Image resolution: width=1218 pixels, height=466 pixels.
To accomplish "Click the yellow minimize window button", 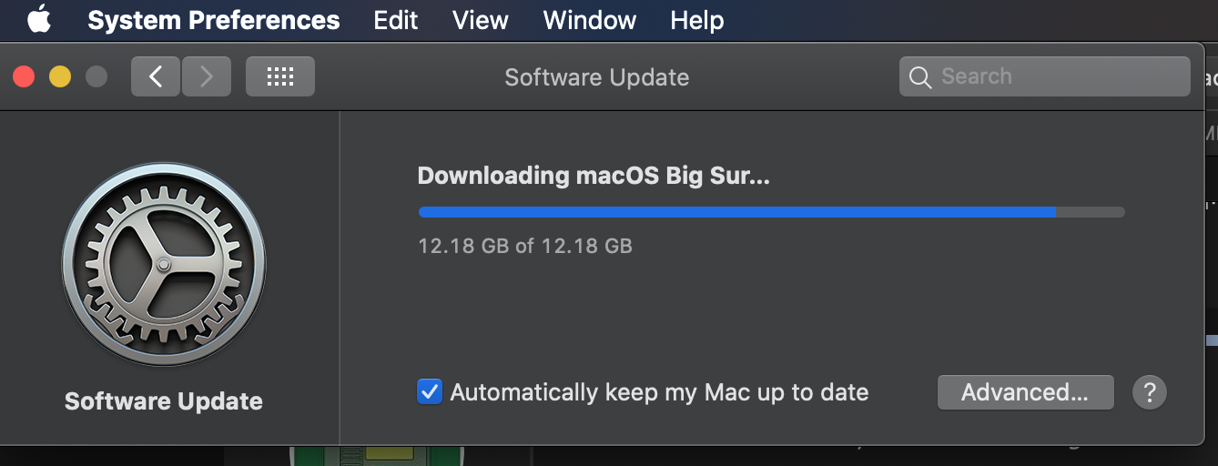I will click(x=60, y=76).
